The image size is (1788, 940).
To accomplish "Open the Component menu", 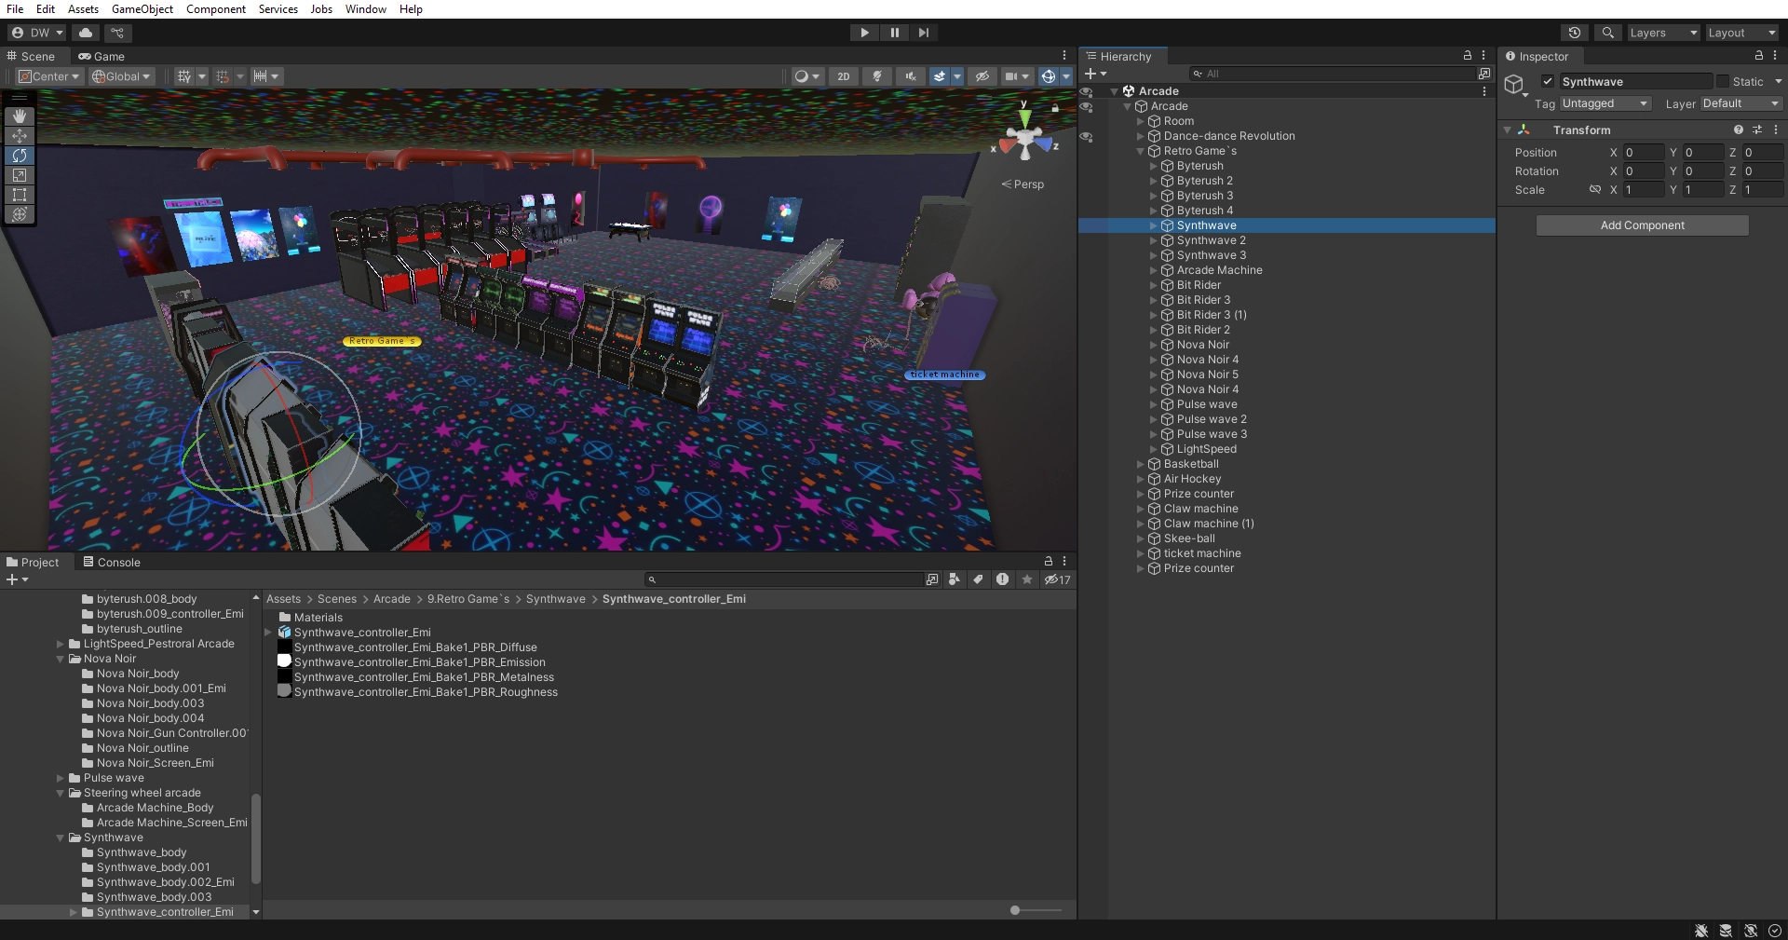I will [x=216, y=9].
